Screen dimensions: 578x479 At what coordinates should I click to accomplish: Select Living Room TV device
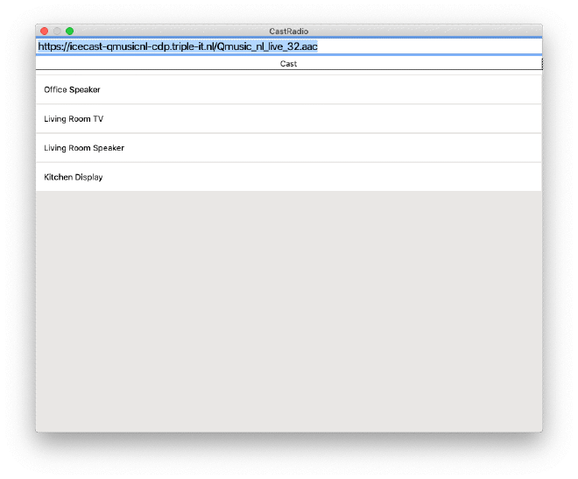tap(289, 118)
